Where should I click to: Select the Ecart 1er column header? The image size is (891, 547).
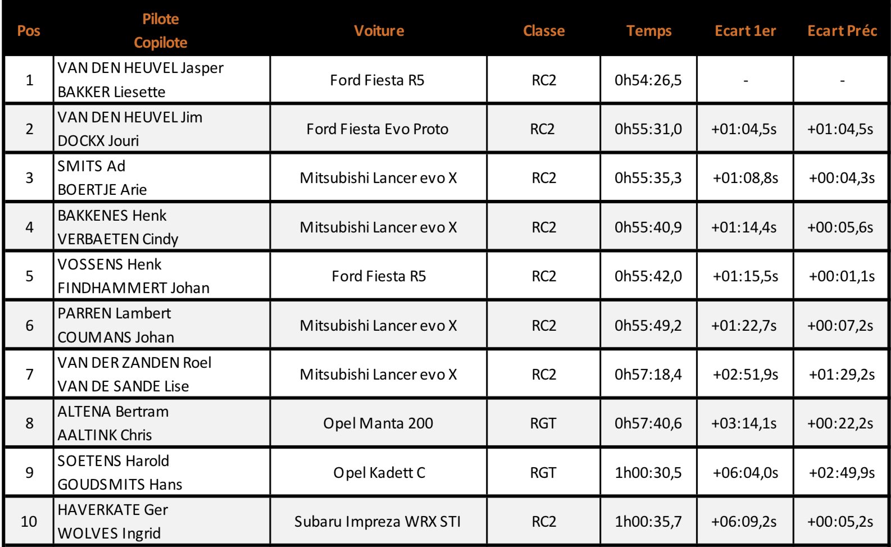(x=745, y=31)
